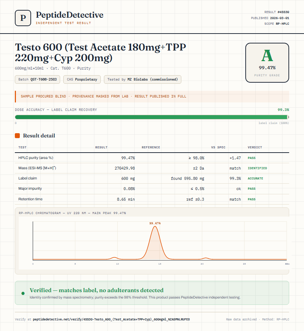The width and height of the screenshot is (304, 331).
Task: Click the REFERENCE column header
Action: click(151, 147)
